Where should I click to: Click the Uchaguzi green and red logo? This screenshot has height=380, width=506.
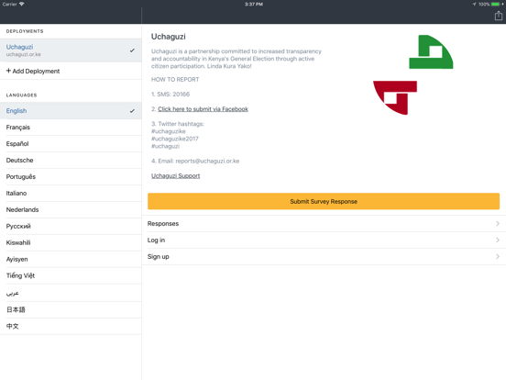point(413,74)
